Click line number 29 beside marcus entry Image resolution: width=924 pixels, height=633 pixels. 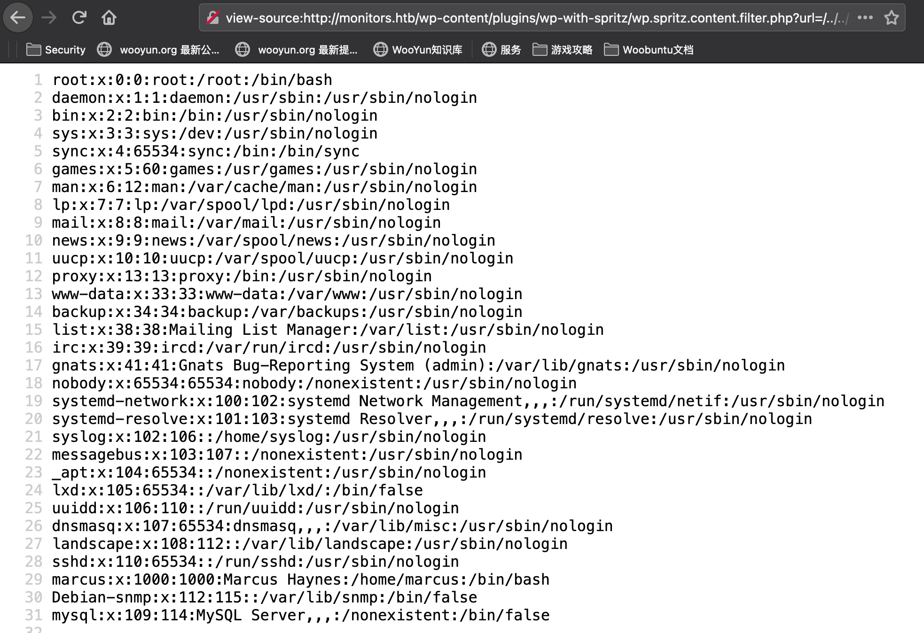34,579
